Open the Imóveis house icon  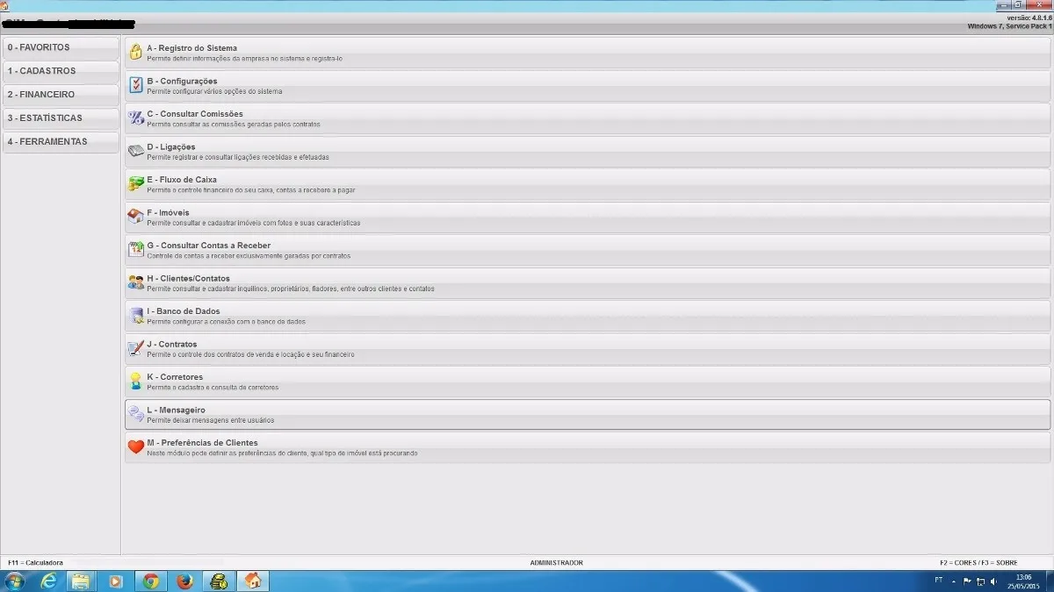tap(136, 217)
